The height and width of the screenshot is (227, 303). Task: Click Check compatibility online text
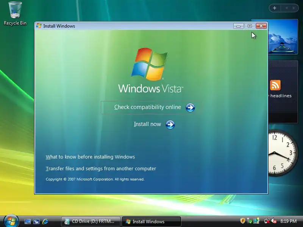[148, 107]
